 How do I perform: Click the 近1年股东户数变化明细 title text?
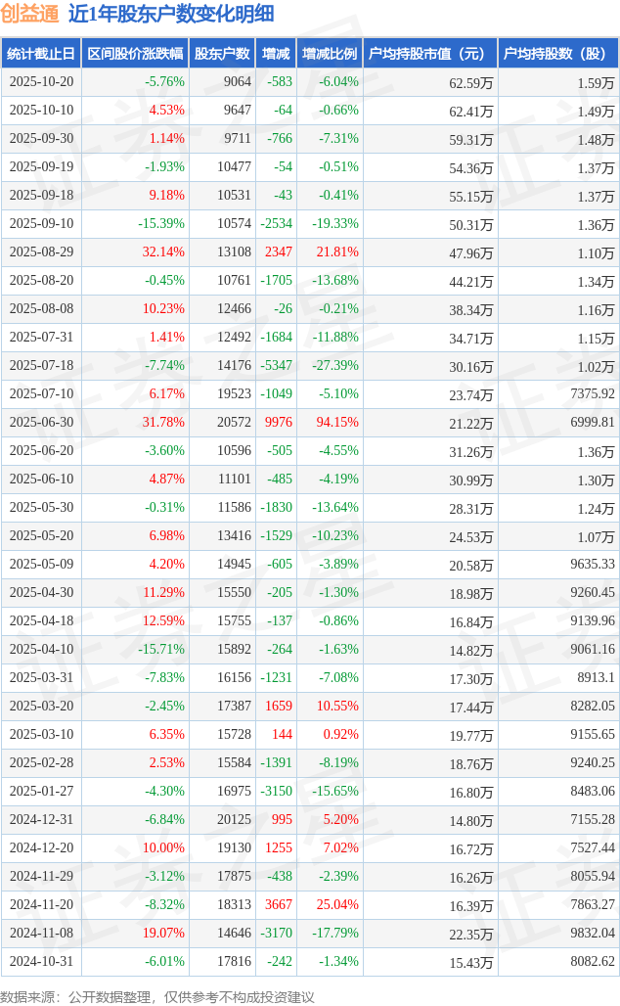tap(171, 14)
